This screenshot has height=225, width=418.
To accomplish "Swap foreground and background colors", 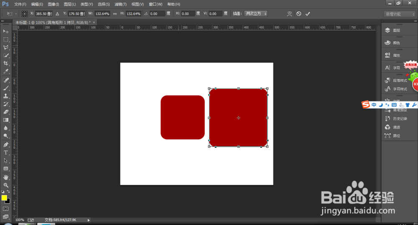I will (x=8, y=192).
